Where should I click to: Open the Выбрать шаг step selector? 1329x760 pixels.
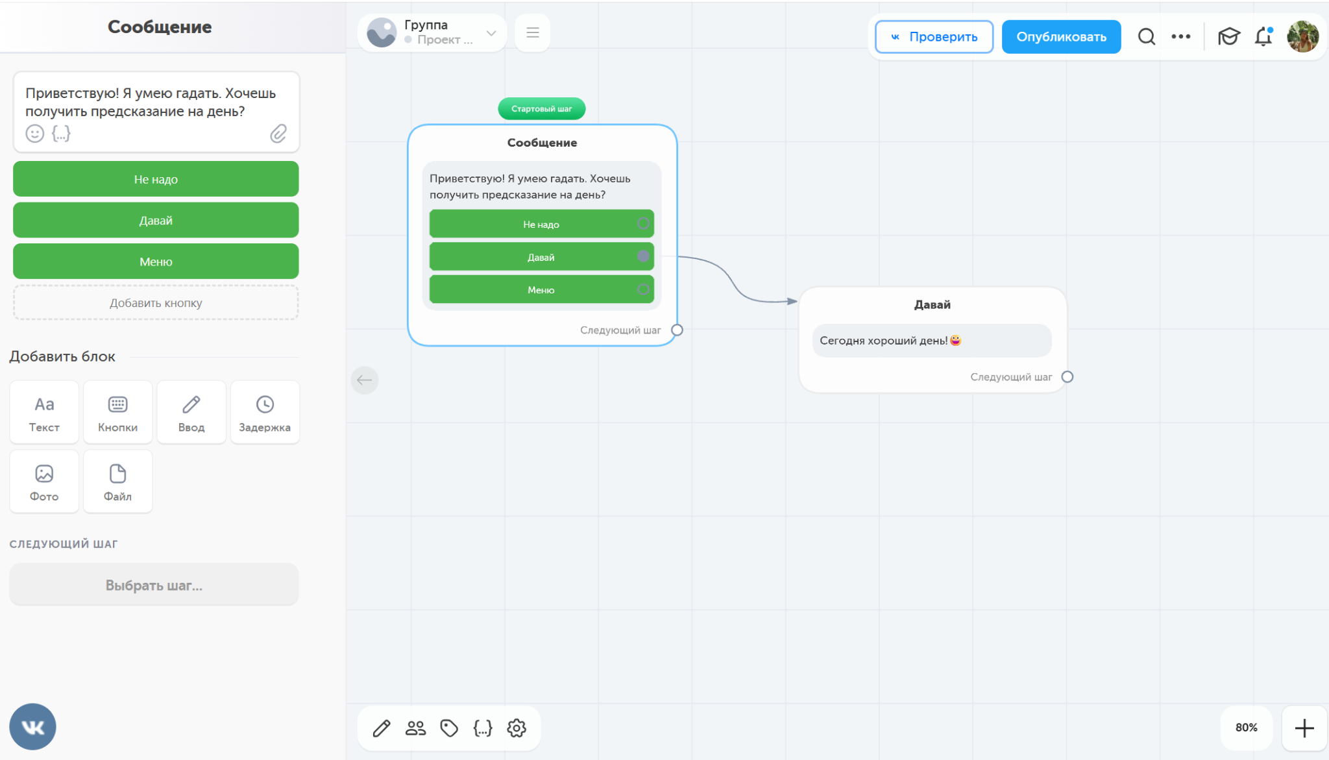pyautogui.click(x=154, y=585)
